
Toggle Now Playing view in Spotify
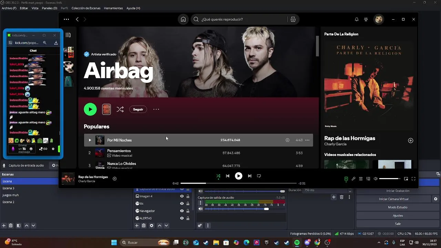pyautogui.click(x=346, y=179)
